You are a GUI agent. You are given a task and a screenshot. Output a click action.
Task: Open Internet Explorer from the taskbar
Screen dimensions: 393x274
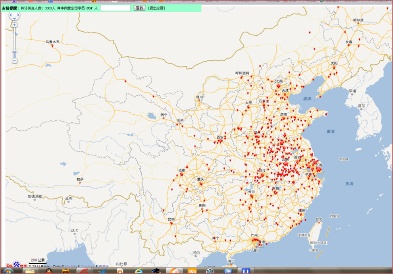139,271
